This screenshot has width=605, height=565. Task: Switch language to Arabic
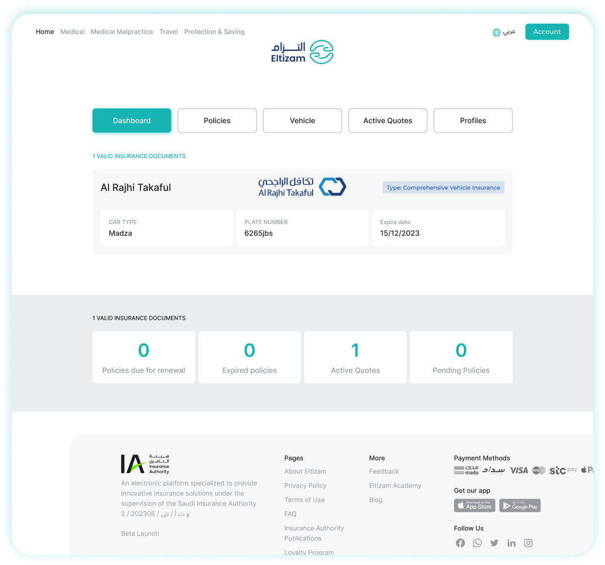pos(509,32)
